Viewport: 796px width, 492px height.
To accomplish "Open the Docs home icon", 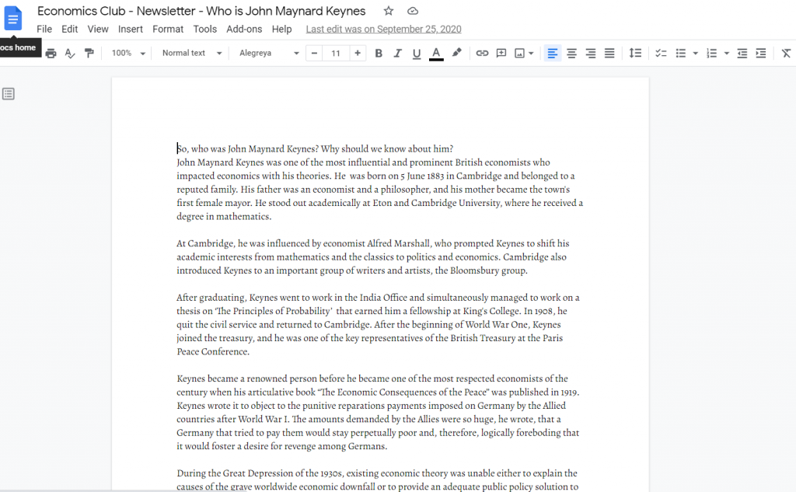I will click(12, 19).
